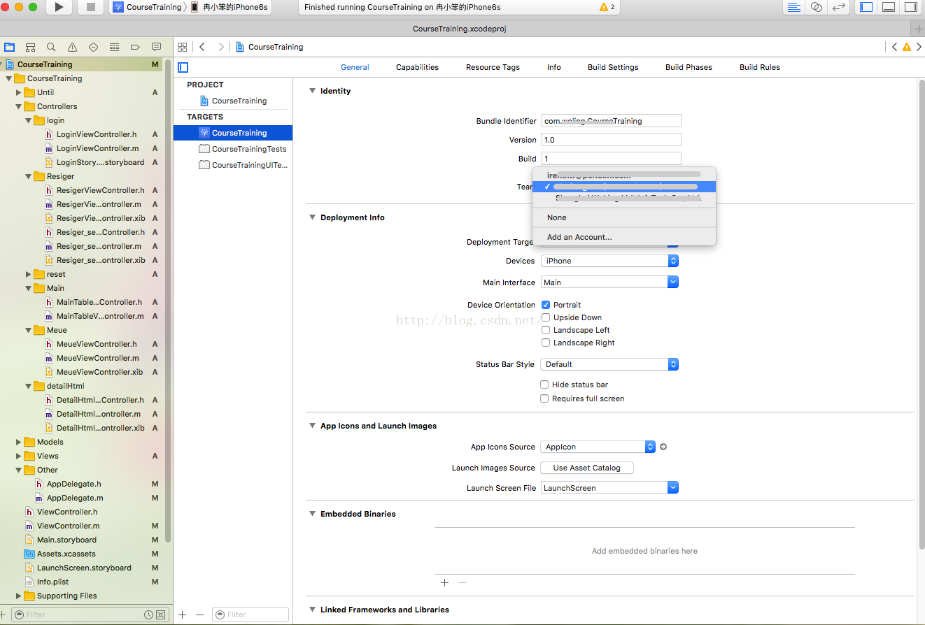The height and width of the screenshot is (625, 925).
Task: Click the Build number field
Action: pos(611,159)
